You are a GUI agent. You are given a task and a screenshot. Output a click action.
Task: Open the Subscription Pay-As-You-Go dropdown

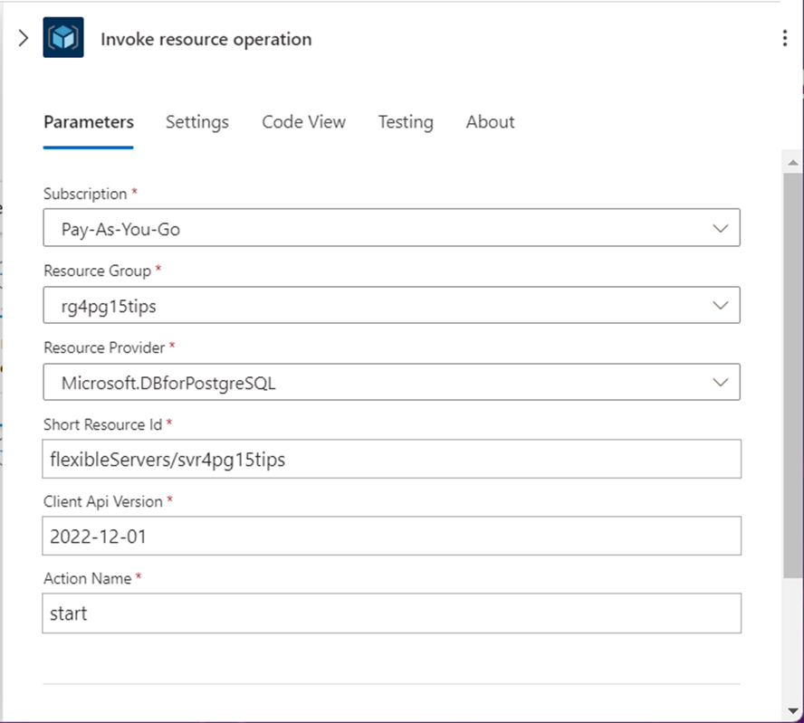[x=391, y=229]
